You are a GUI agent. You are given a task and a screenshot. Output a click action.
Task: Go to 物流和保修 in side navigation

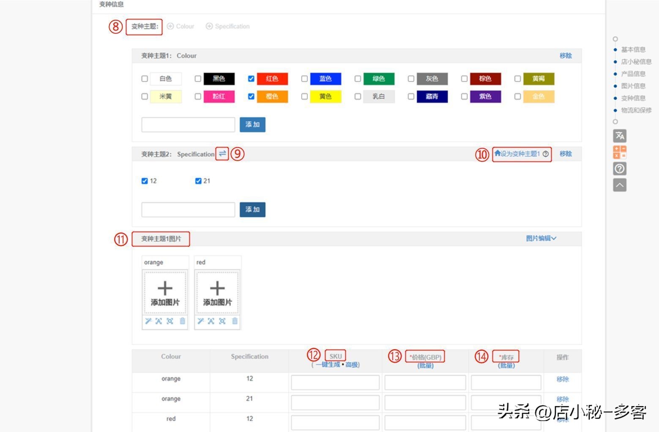click(x=636, y=110)
